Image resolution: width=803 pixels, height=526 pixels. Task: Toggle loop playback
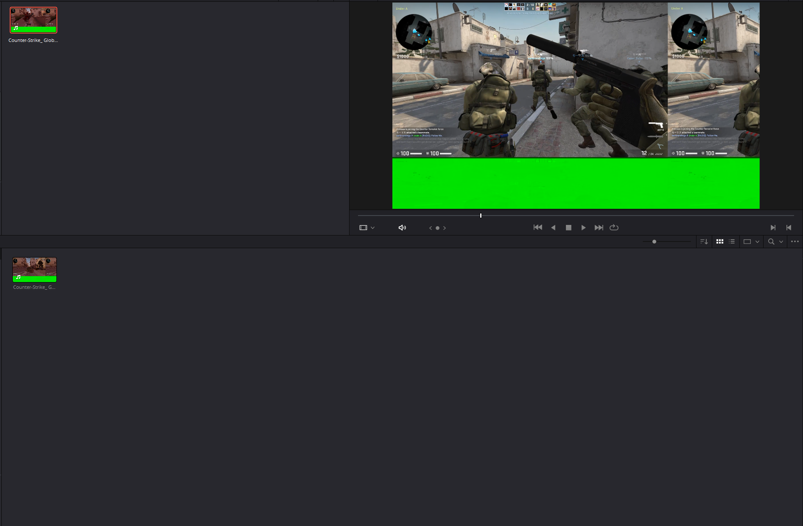coord(614,227)
